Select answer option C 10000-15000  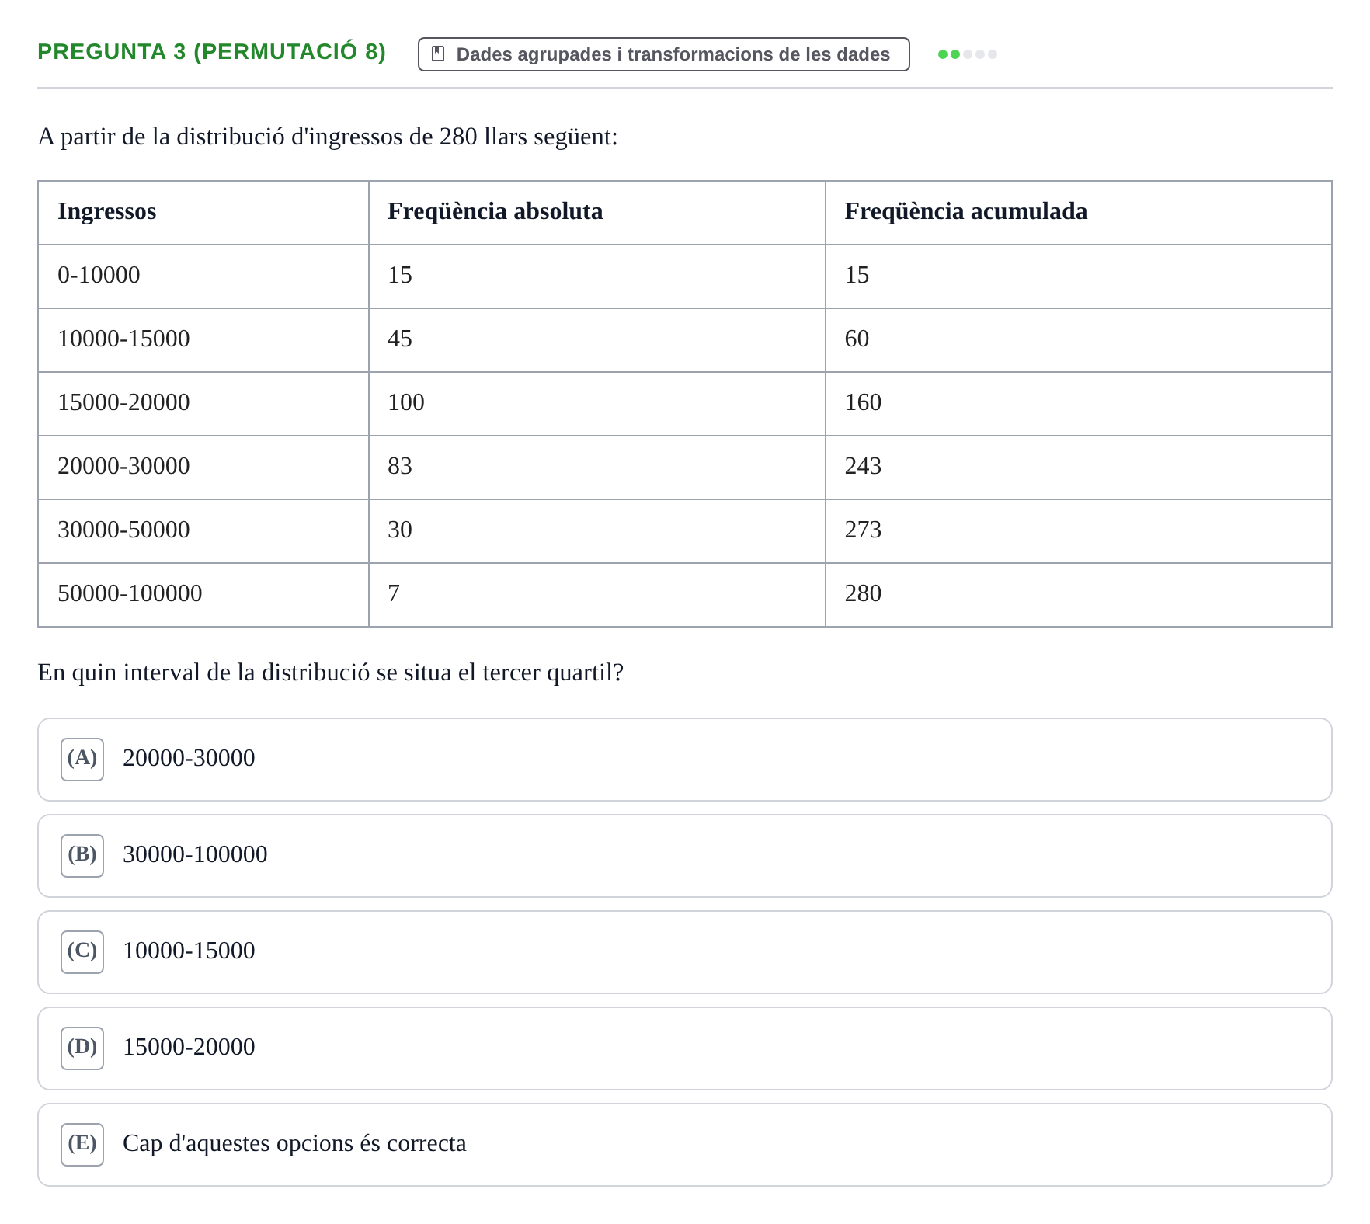(684, 952)
